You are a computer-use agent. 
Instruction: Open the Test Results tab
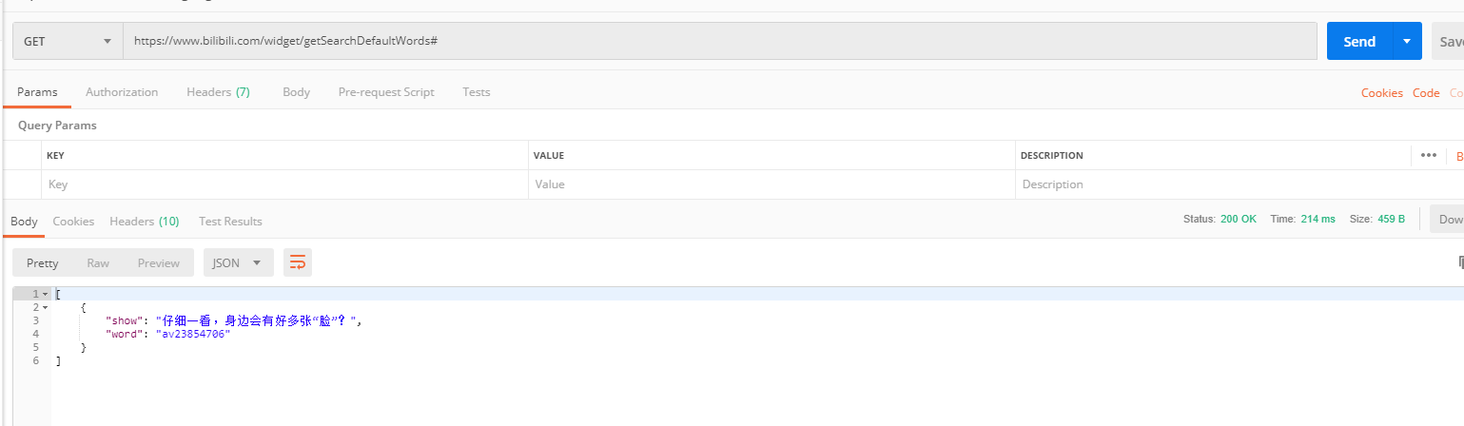[230, 221]
